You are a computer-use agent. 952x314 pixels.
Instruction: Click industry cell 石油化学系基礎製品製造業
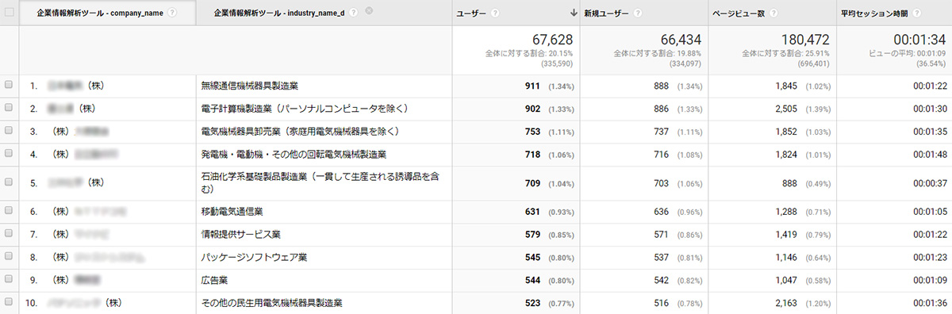click(319, 182)
